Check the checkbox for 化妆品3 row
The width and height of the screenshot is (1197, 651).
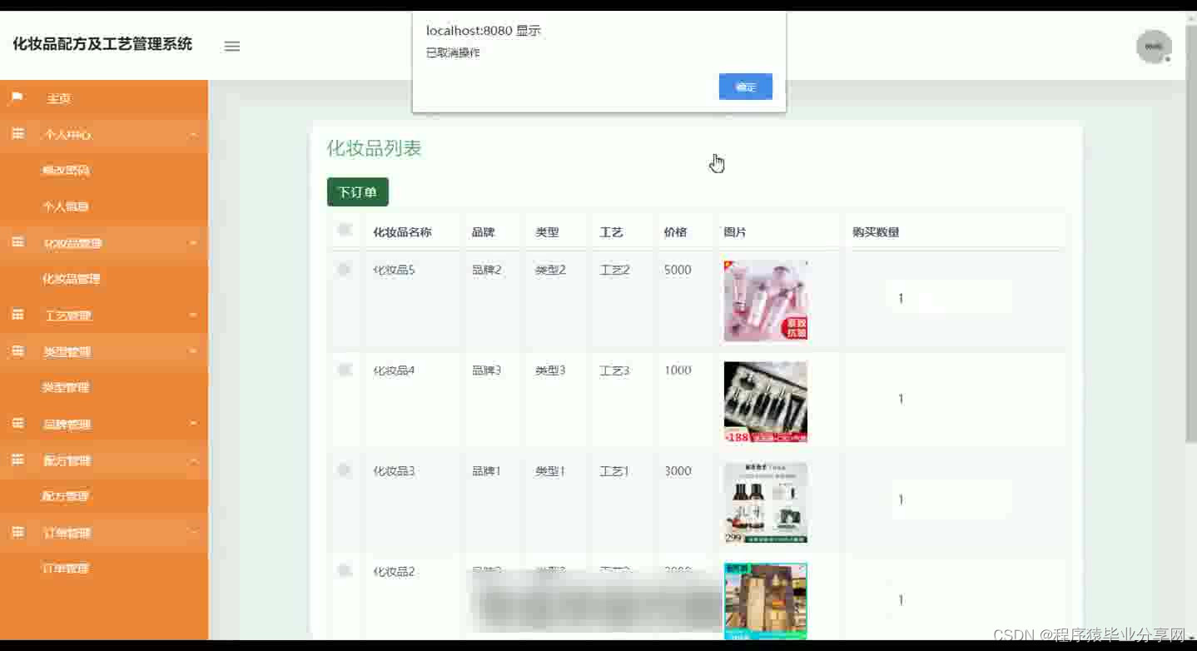pyautogui.click(x=344, y=470)
